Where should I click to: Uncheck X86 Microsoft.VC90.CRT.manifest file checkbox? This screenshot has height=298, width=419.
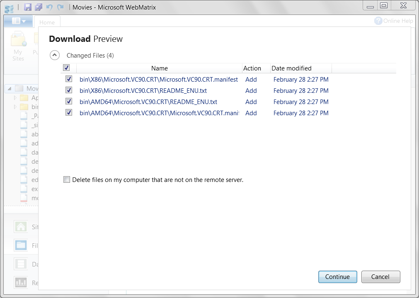(x=69, y=79)
